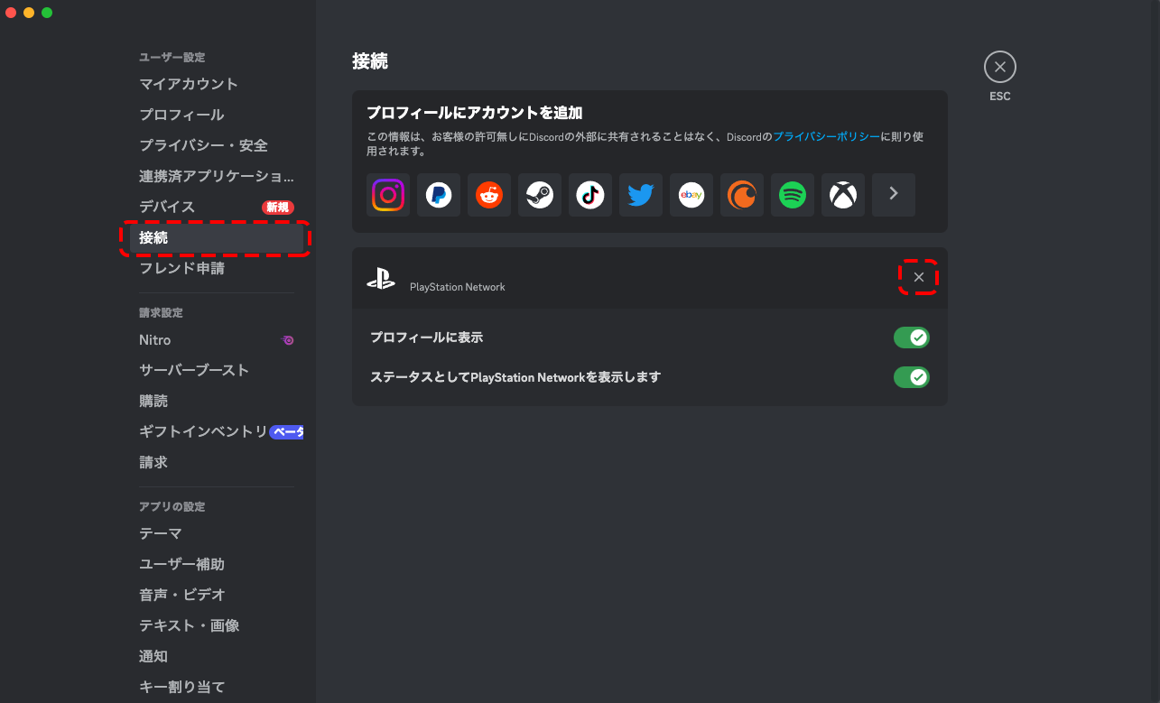Viewport: 1160px width, 703px height.
Task: Disable the プロフィールに表示 toggle
Action: 911,338
